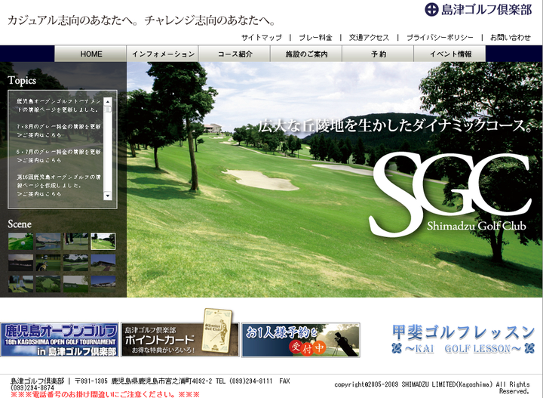Click the 7・8月のプレー料金 topic text
The width and height of the screenshot is (543, 398).
(x=59, y=127)
